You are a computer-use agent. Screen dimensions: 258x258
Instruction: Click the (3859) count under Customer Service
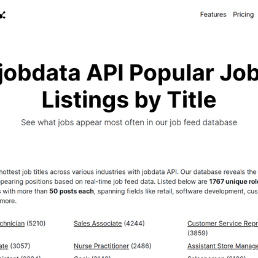[198, 233]
